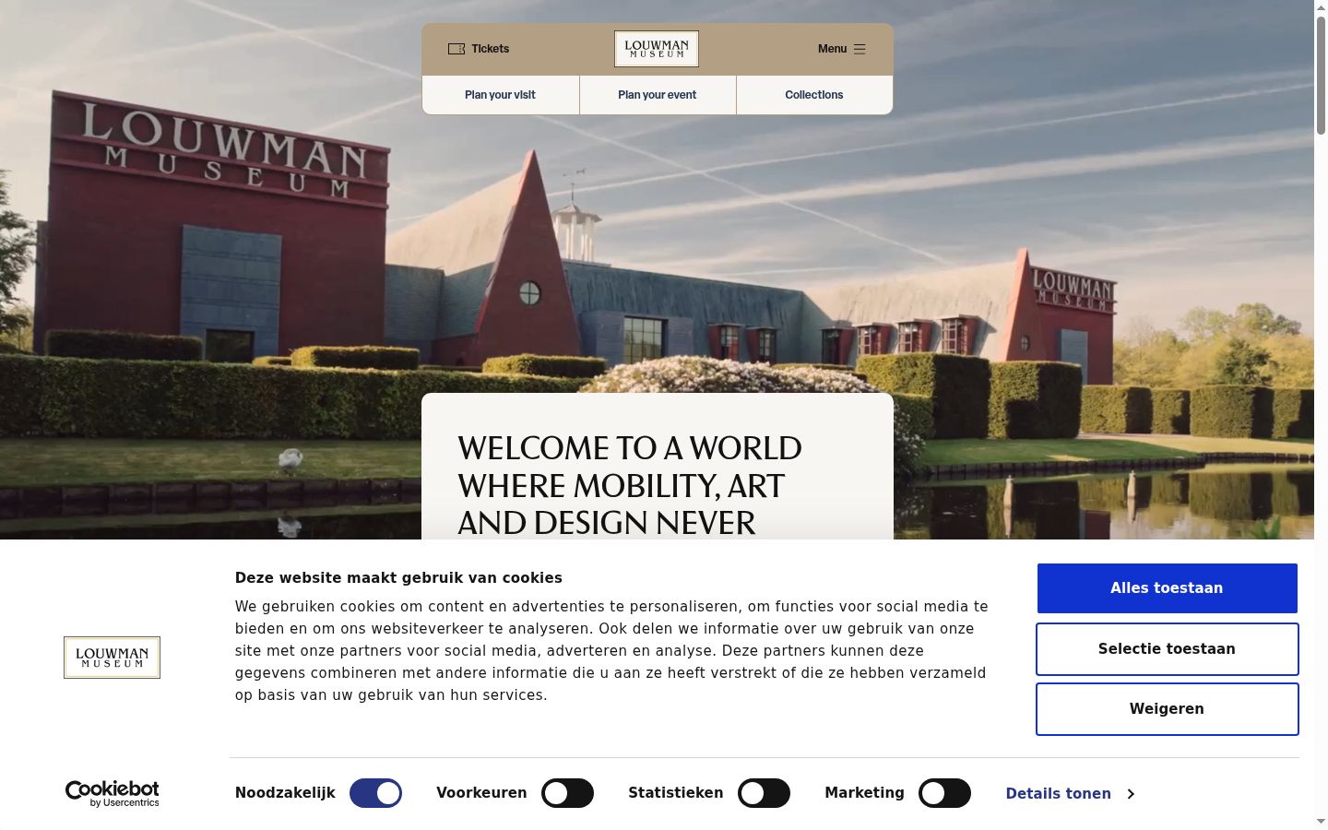Go to the Collections tab
Viewport: 1328px width, 830px height.
tap(814, 95)
